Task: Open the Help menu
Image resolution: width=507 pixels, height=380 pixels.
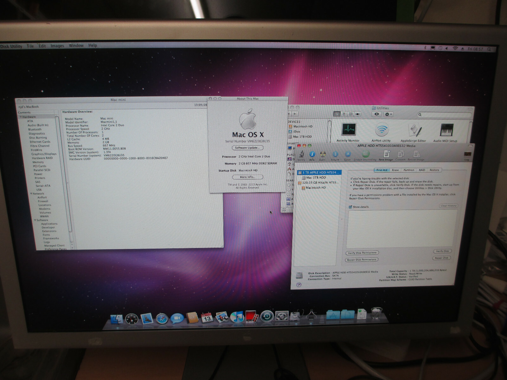Action: coord(93,46)
